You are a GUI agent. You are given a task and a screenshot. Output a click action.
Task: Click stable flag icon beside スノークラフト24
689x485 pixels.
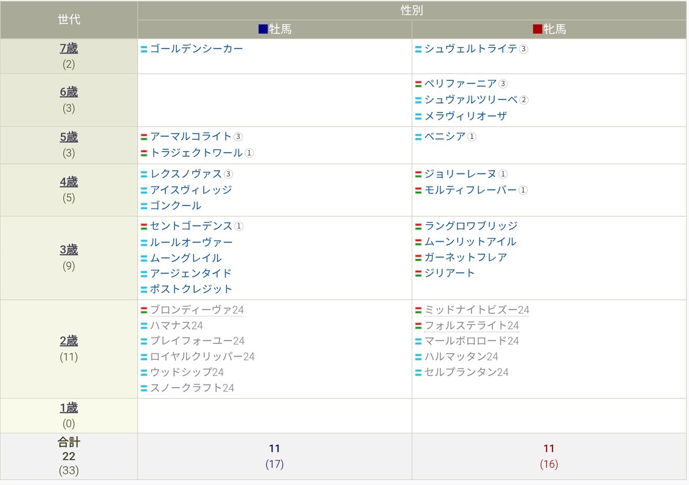tap(144, 389)
